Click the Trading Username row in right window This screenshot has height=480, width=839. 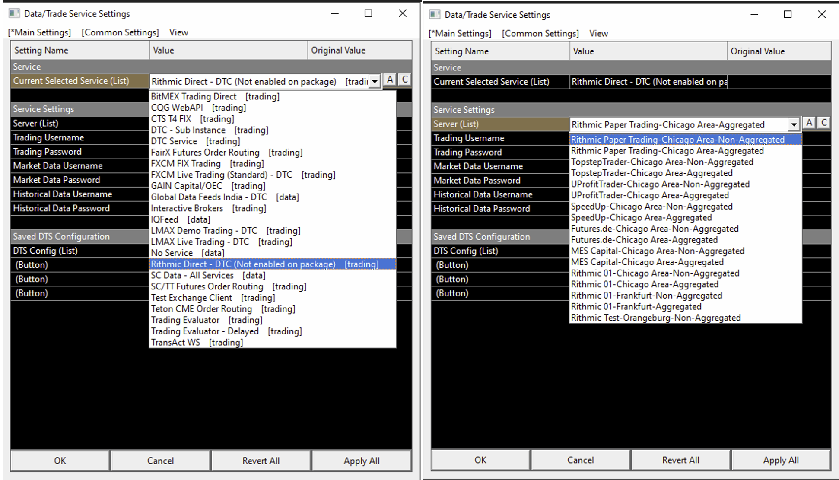(x=469, y=138)
